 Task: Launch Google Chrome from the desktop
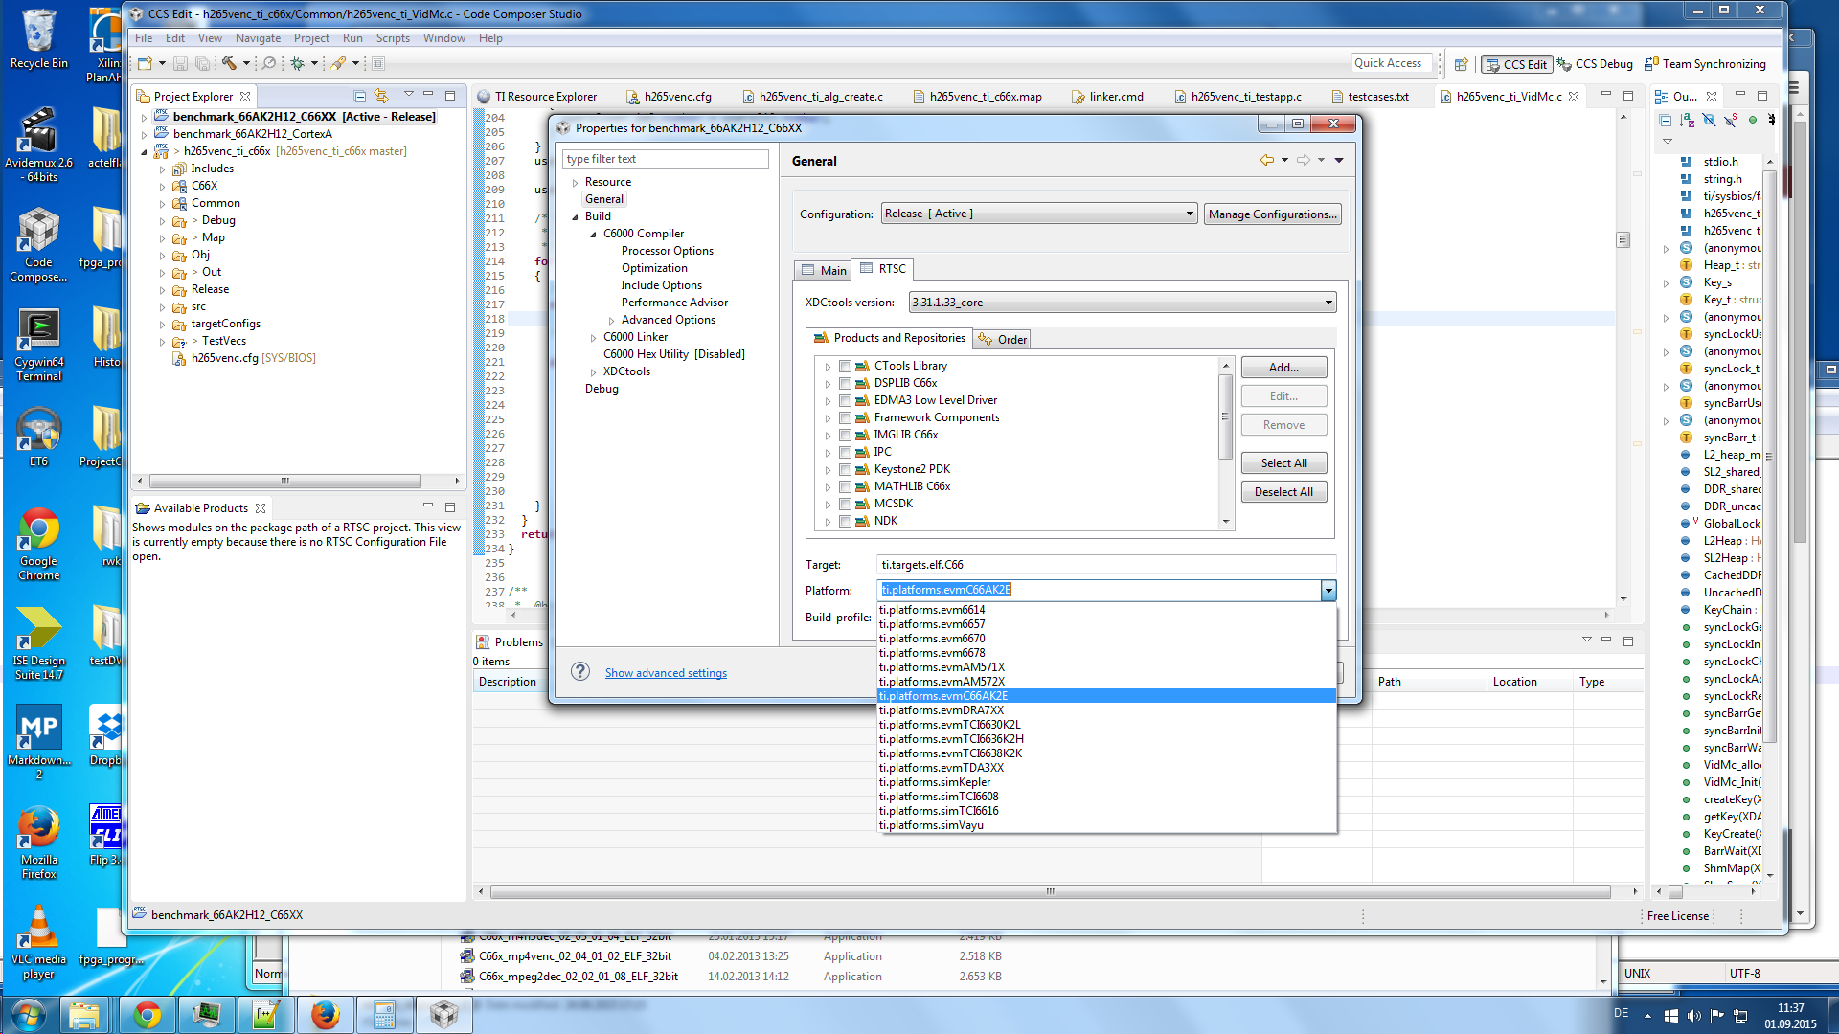pos(38,544)
